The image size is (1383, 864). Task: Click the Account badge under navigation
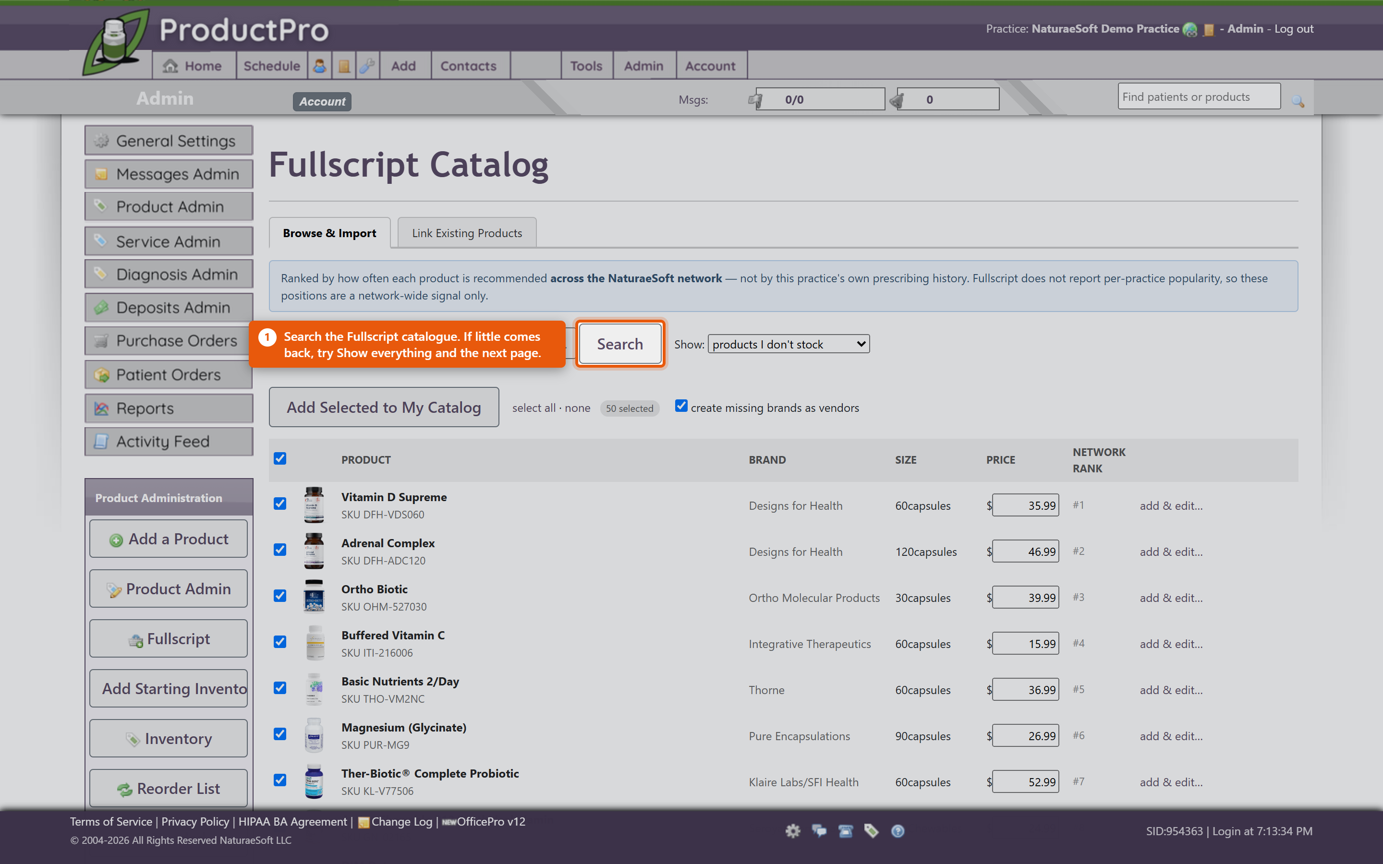click(x=322, y=101)
